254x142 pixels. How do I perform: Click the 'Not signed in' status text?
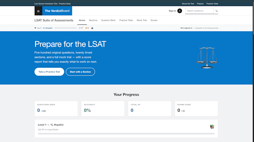(x=186, y=28)
